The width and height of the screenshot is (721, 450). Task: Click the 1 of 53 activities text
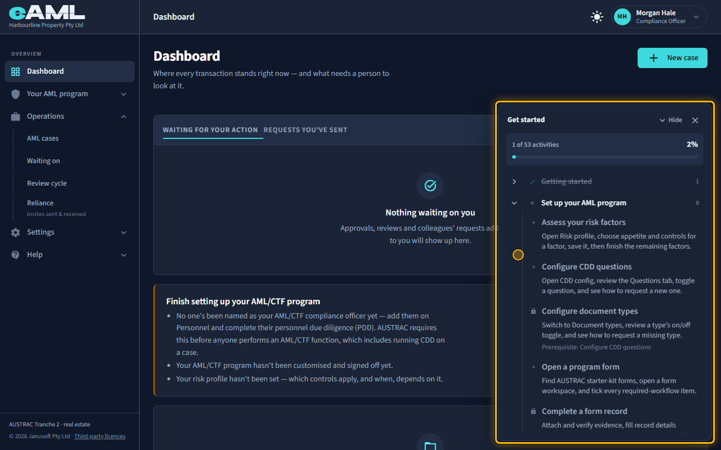coord(535,145)
